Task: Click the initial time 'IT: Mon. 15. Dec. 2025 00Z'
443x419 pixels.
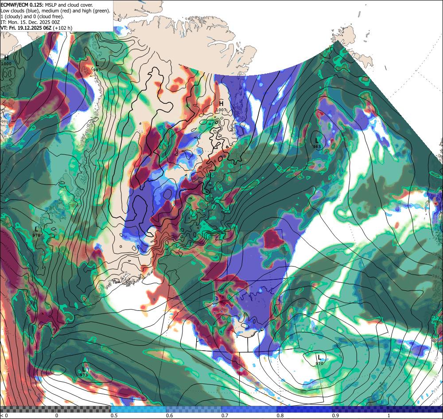Action: tap(30, 22)
